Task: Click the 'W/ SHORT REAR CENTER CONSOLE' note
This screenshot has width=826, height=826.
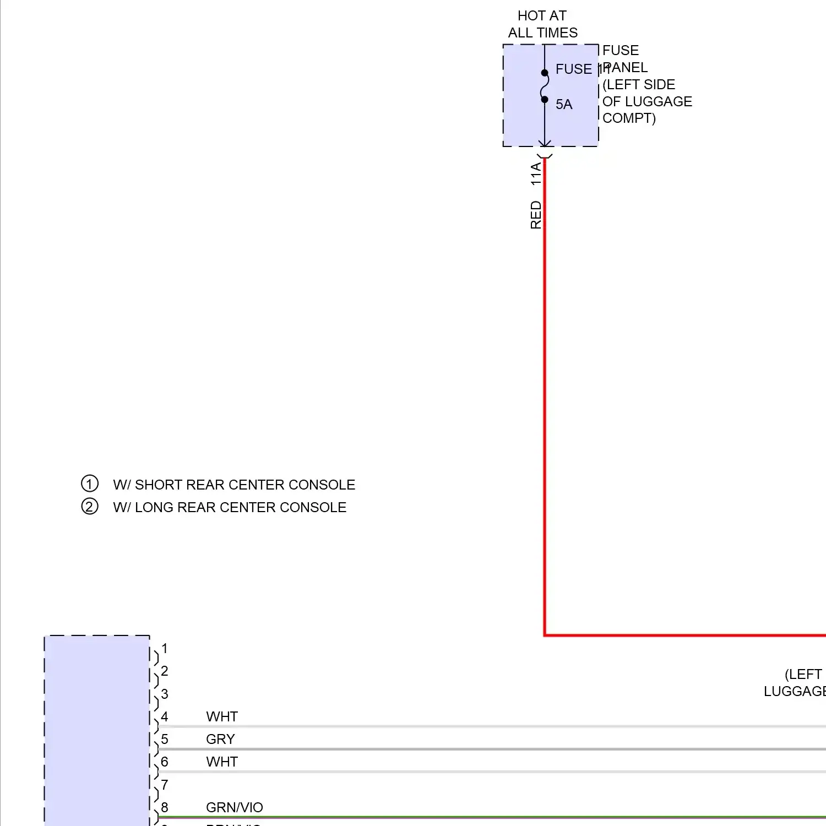Action: [234, 485]
